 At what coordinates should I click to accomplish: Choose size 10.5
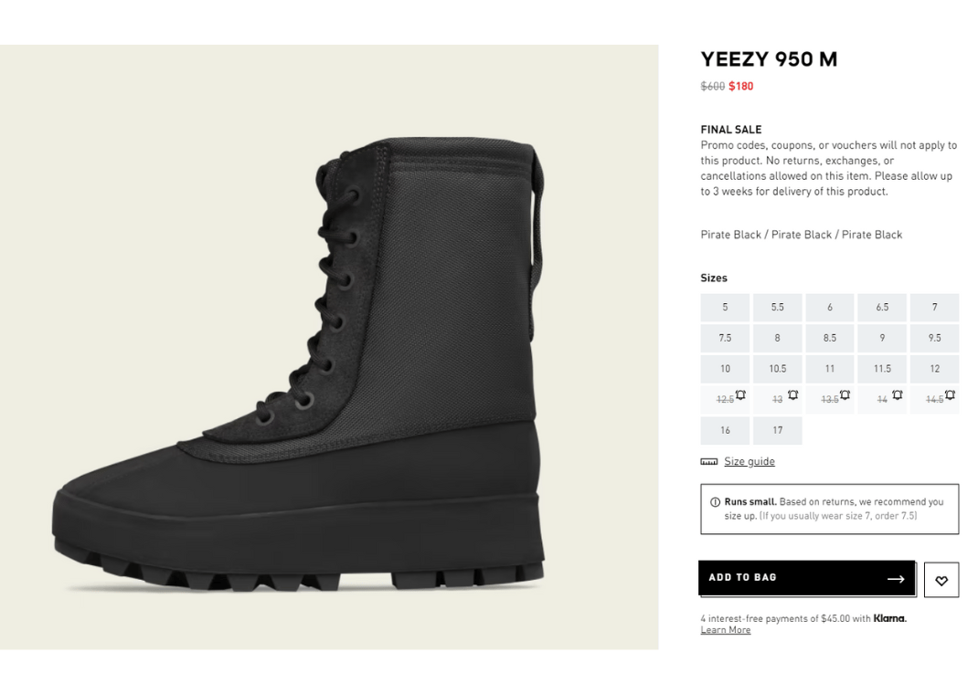point(777,369)
